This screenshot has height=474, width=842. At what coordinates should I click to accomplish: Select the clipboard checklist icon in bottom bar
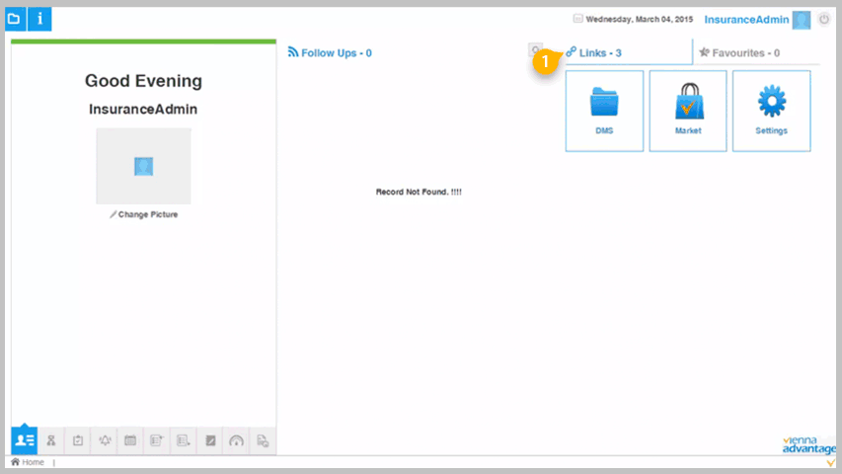(x=78, y=440)
